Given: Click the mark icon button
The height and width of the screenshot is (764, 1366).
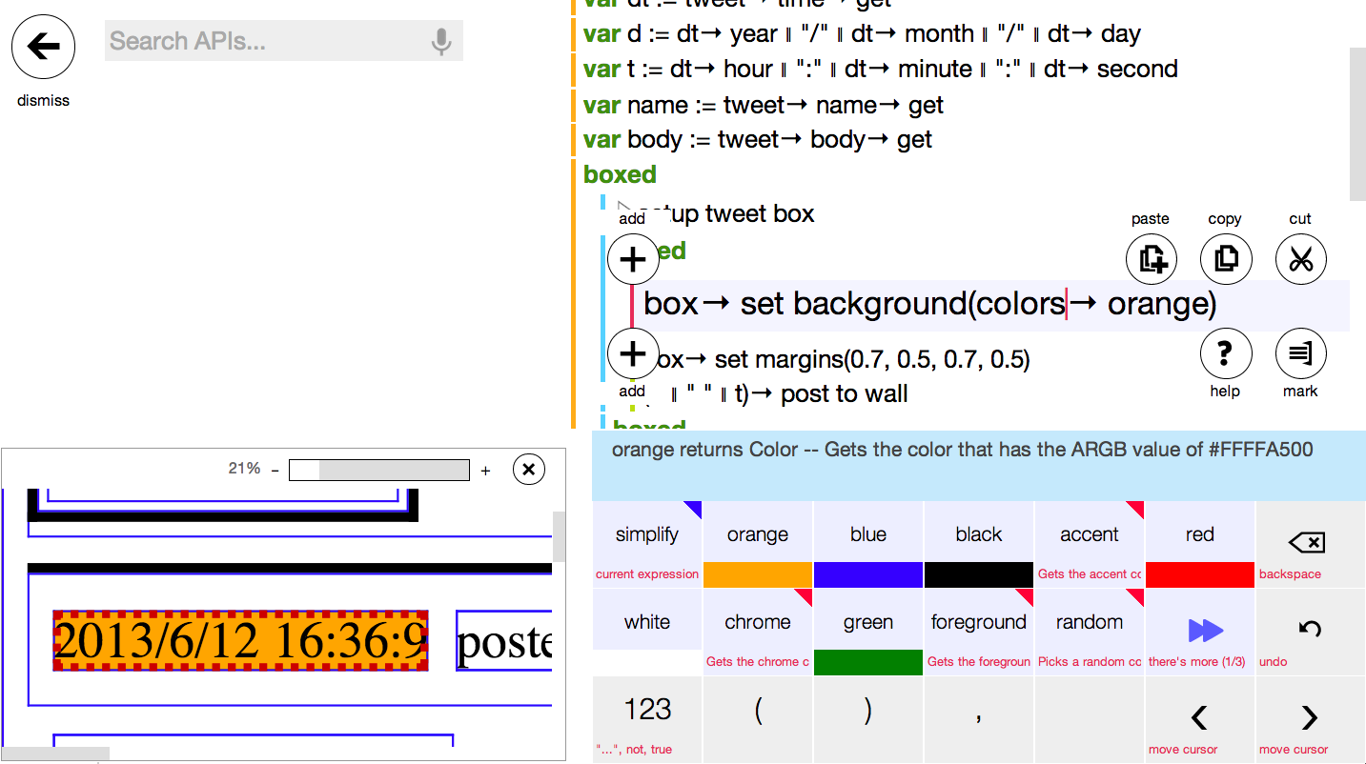Looking at the screenshot, I should click(1300, 354).
